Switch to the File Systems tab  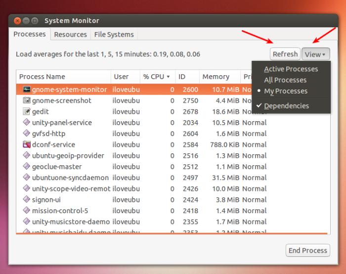click(114, 35)
